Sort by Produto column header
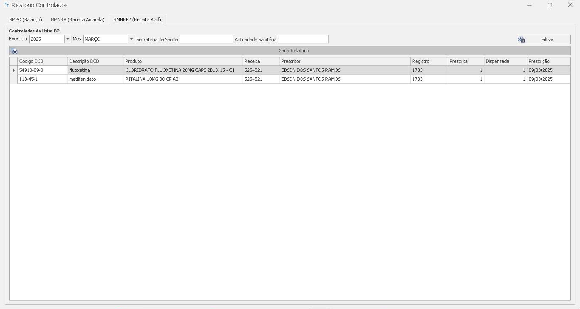Screen dimensions: 580x309 (x=183, y=61)
